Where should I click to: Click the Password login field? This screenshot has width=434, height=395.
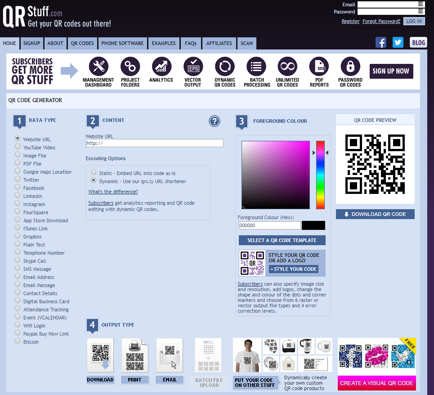point(391,12)
